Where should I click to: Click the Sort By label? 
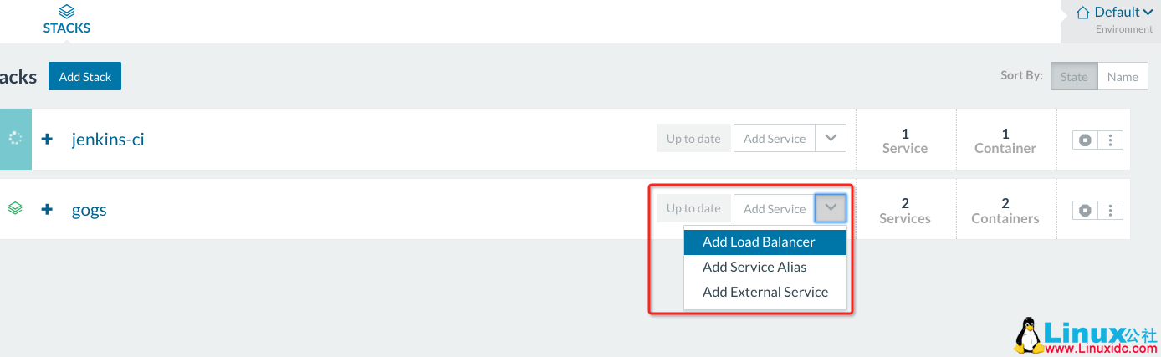(x=1021, y=75)
